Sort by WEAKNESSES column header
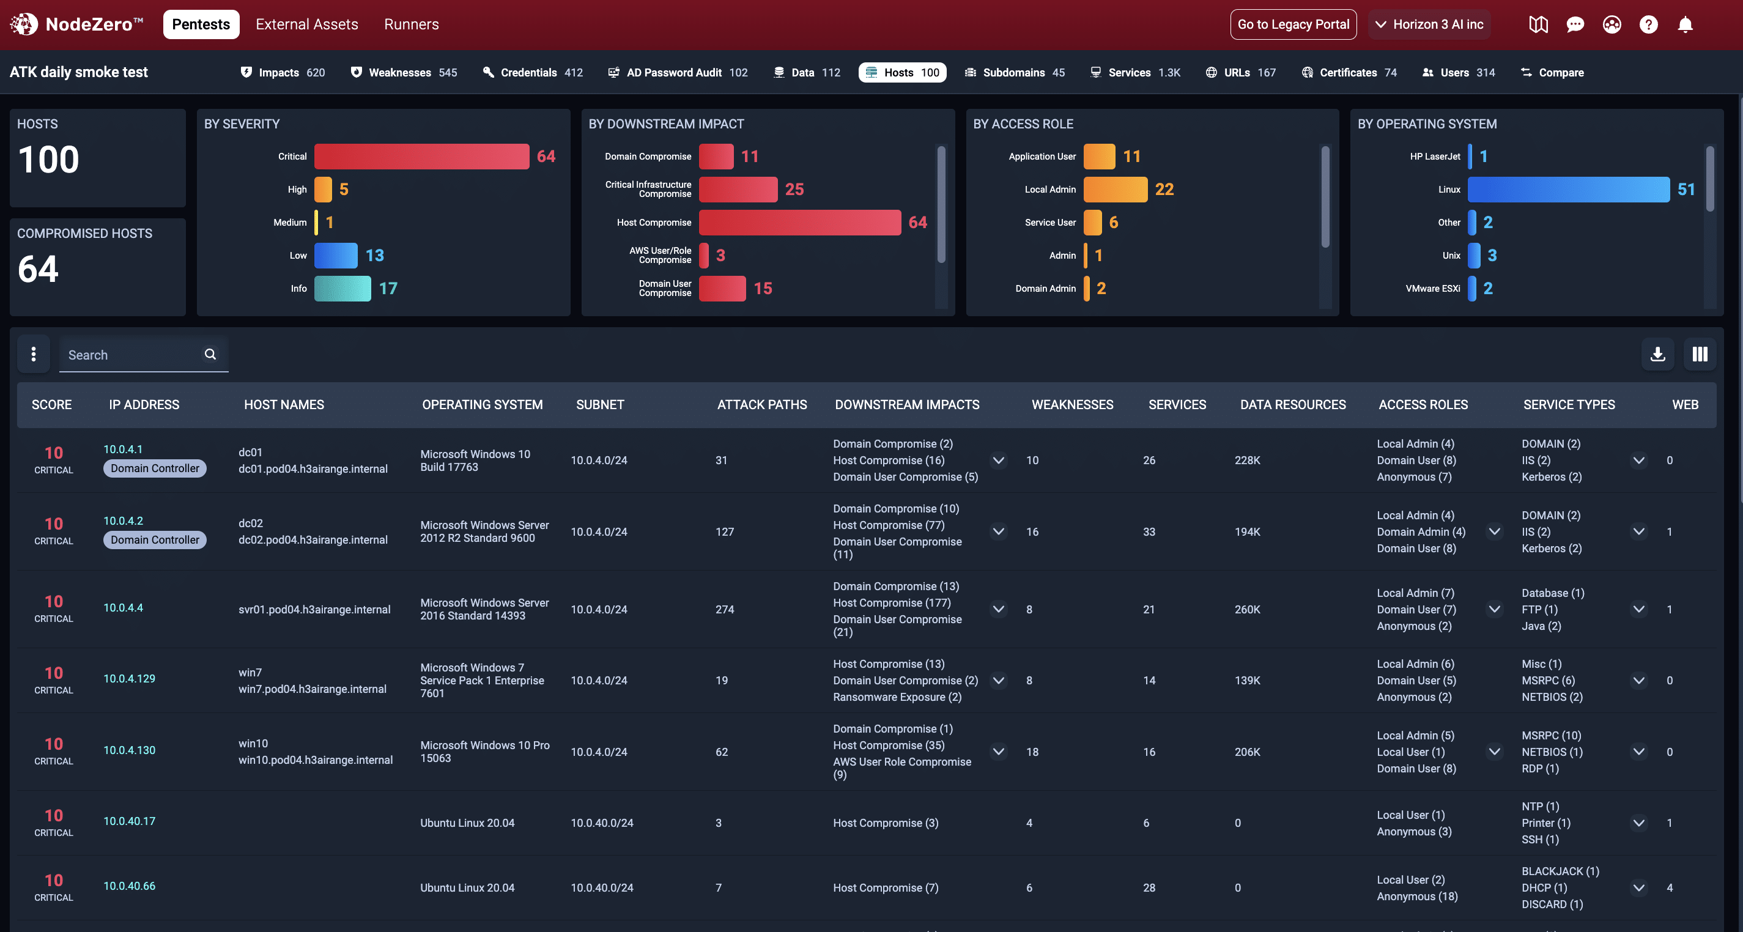1743x932 pixels. pyautogui.click(x=1071, y=405)
